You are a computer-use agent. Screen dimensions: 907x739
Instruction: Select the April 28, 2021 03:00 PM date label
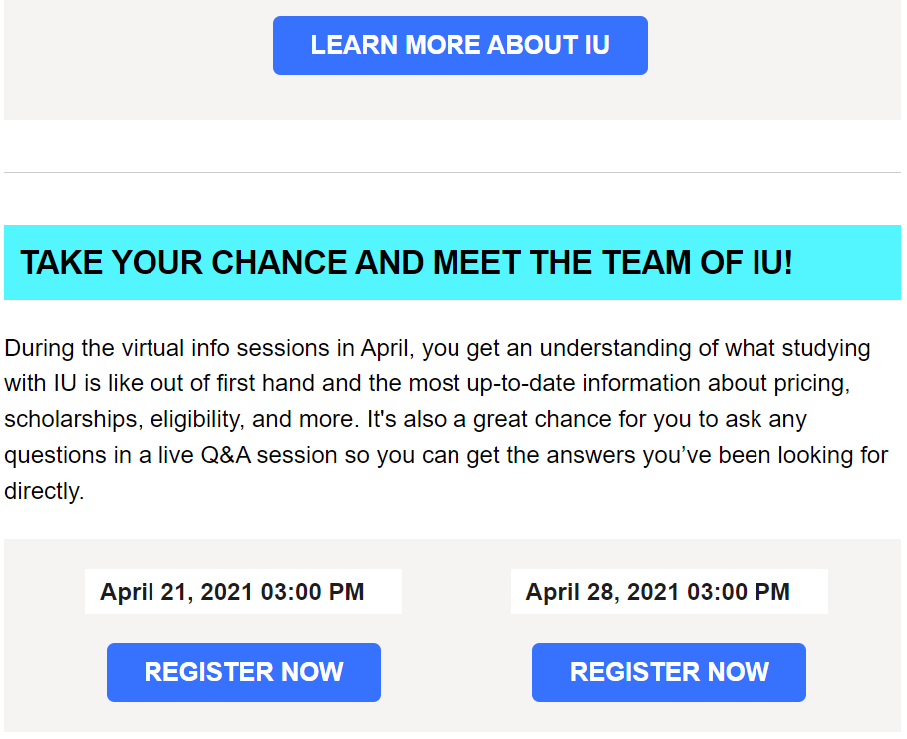click(x=658, y=592)
